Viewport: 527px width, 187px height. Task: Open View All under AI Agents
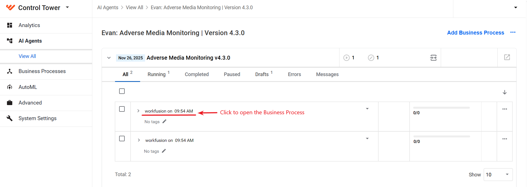click(x=27, y=56)
